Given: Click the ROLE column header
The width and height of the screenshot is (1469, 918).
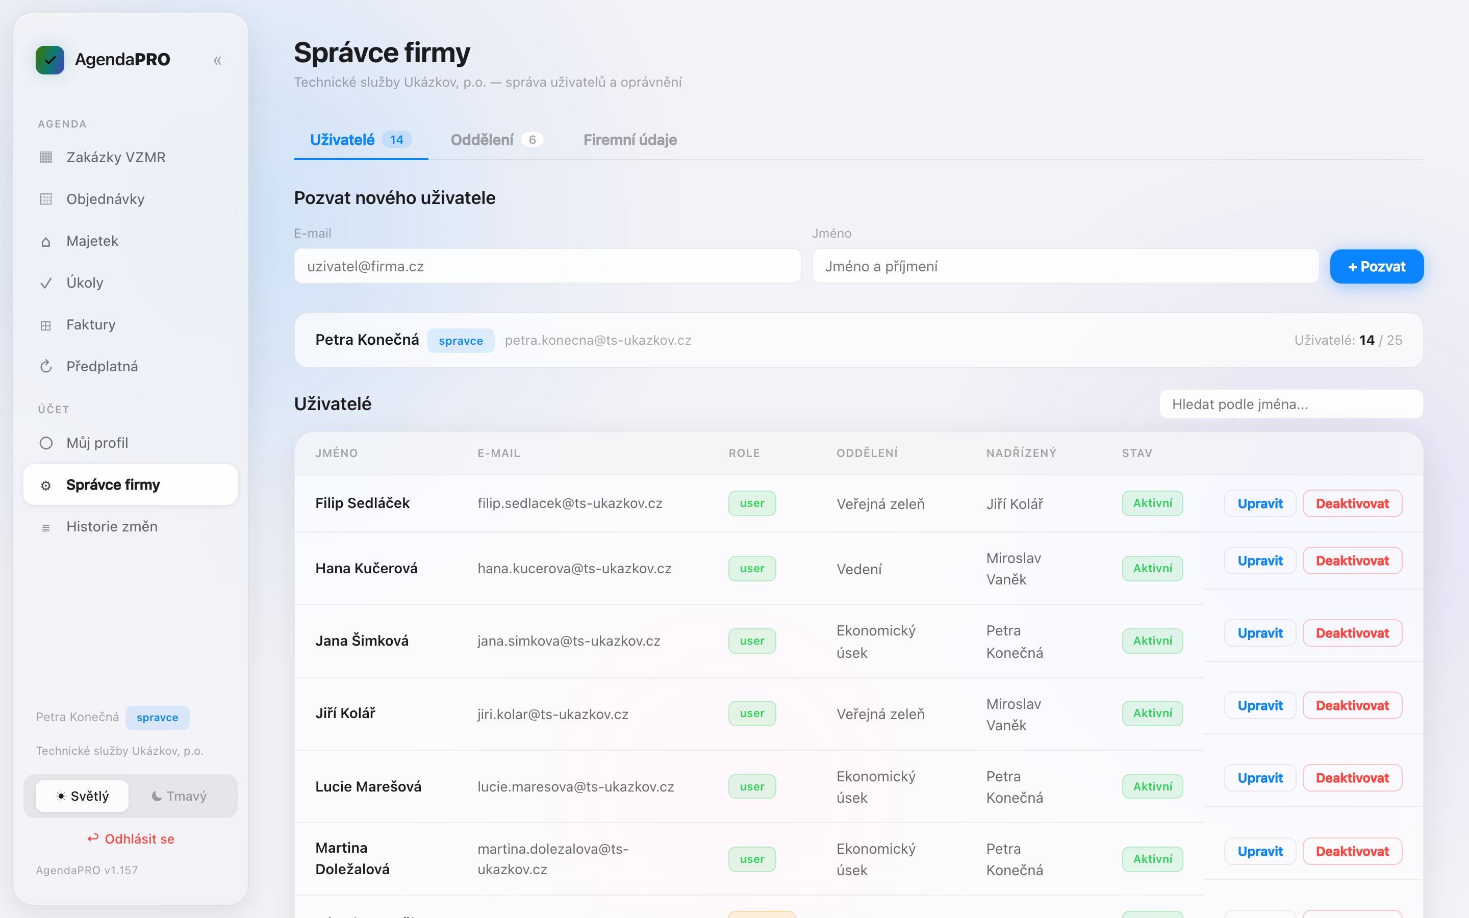Looking at the screenshot, I should 744,453.
